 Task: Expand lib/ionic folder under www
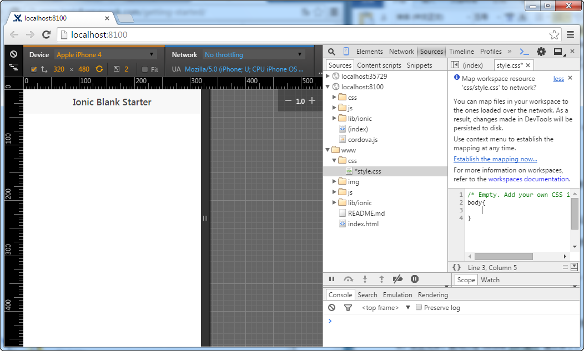pos(334,202)
